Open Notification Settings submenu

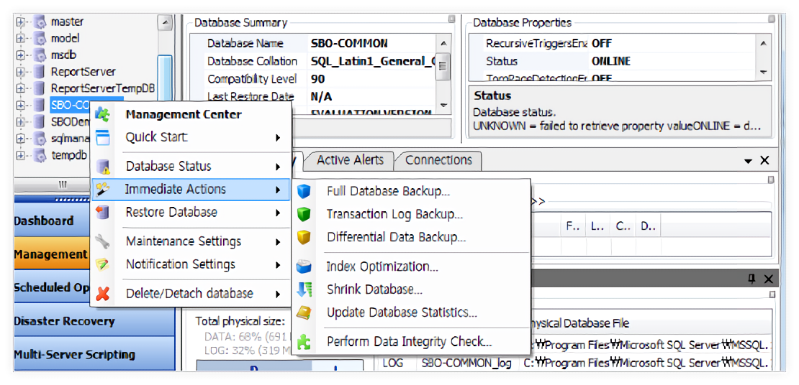[x=181, y=264]
